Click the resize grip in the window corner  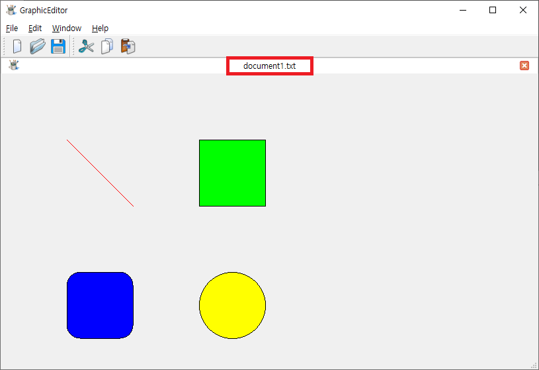(534, 365)
